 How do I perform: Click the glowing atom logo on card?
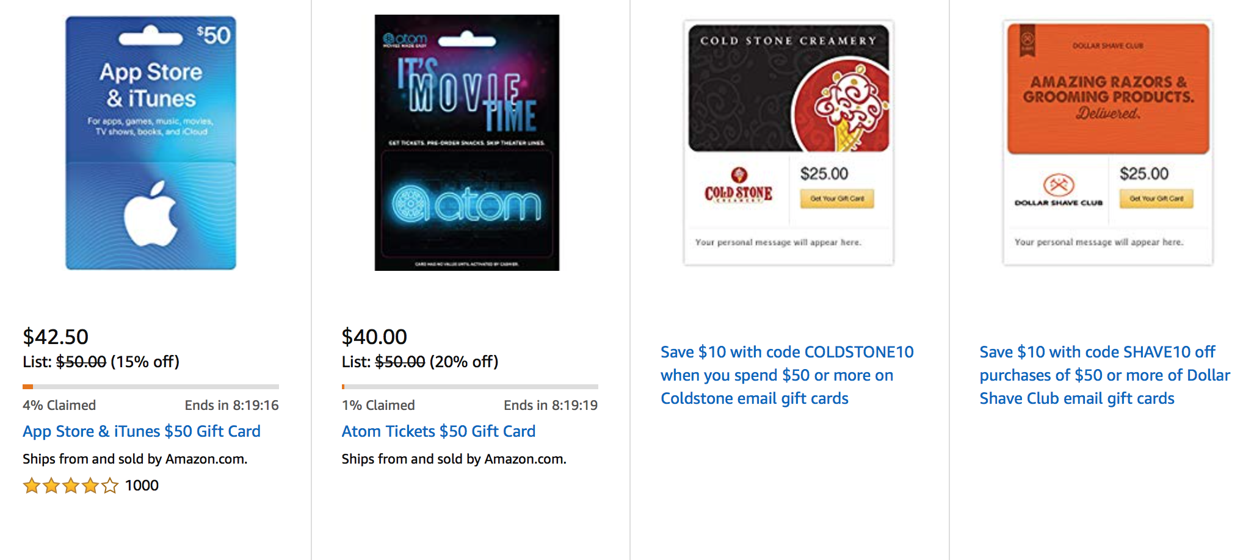[466, 204]
